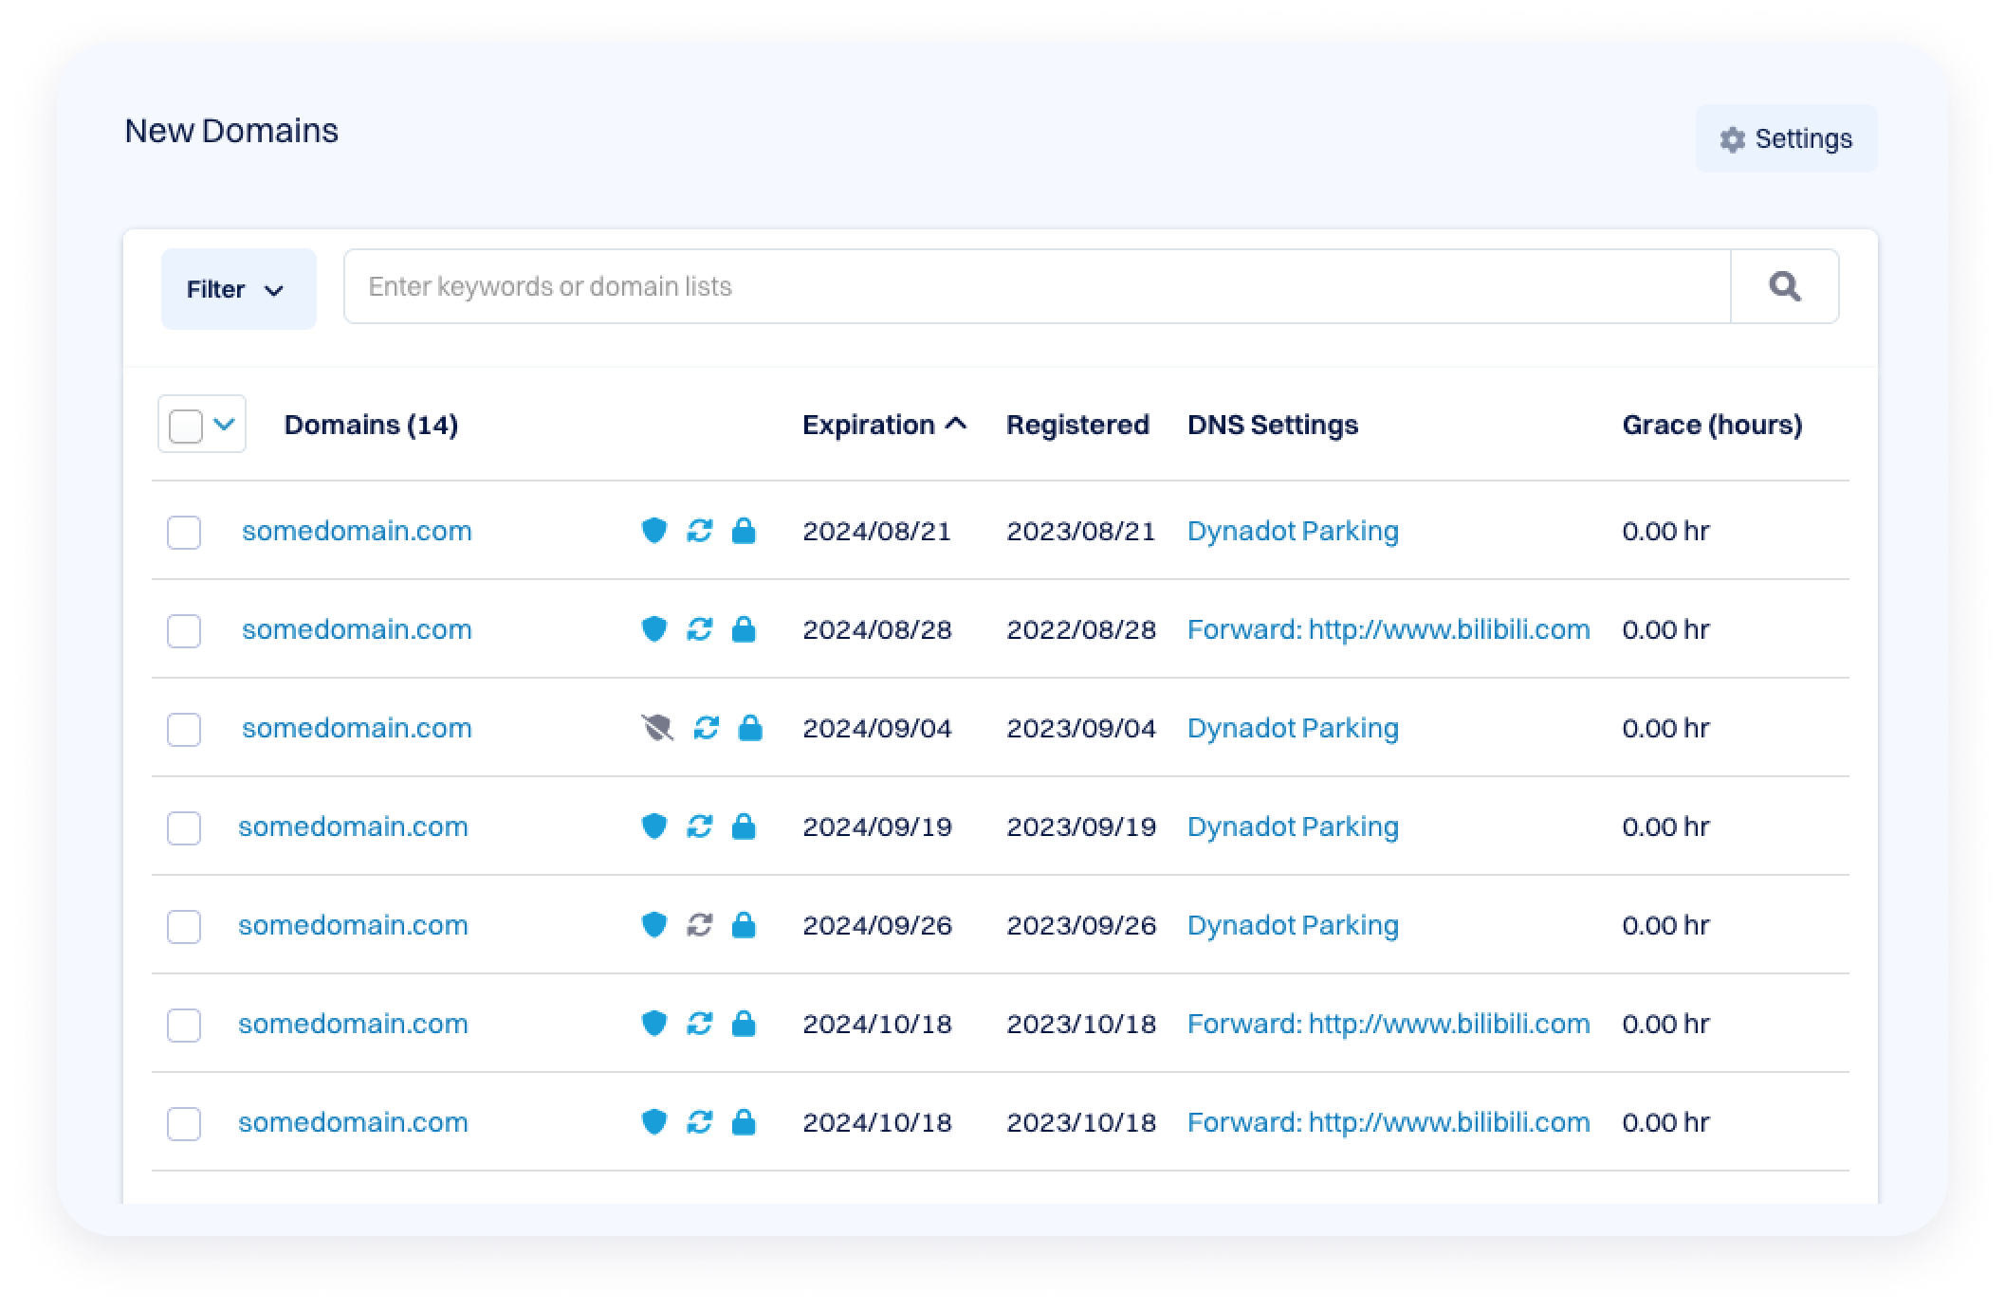This screenshot has width=2005, height=1308.
Task: Click privacy shield icon for 2024/08/21 domain
Action: click(653, 531)
